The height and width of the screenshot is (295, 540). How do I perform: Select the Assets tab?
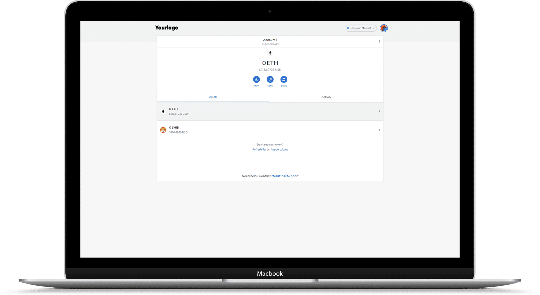tap(213, 97)
